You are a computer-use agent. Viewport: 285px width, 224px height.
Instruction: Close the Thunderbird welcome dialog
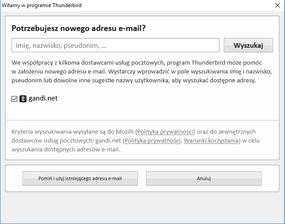pyautogui.click(x=277, y=5)
